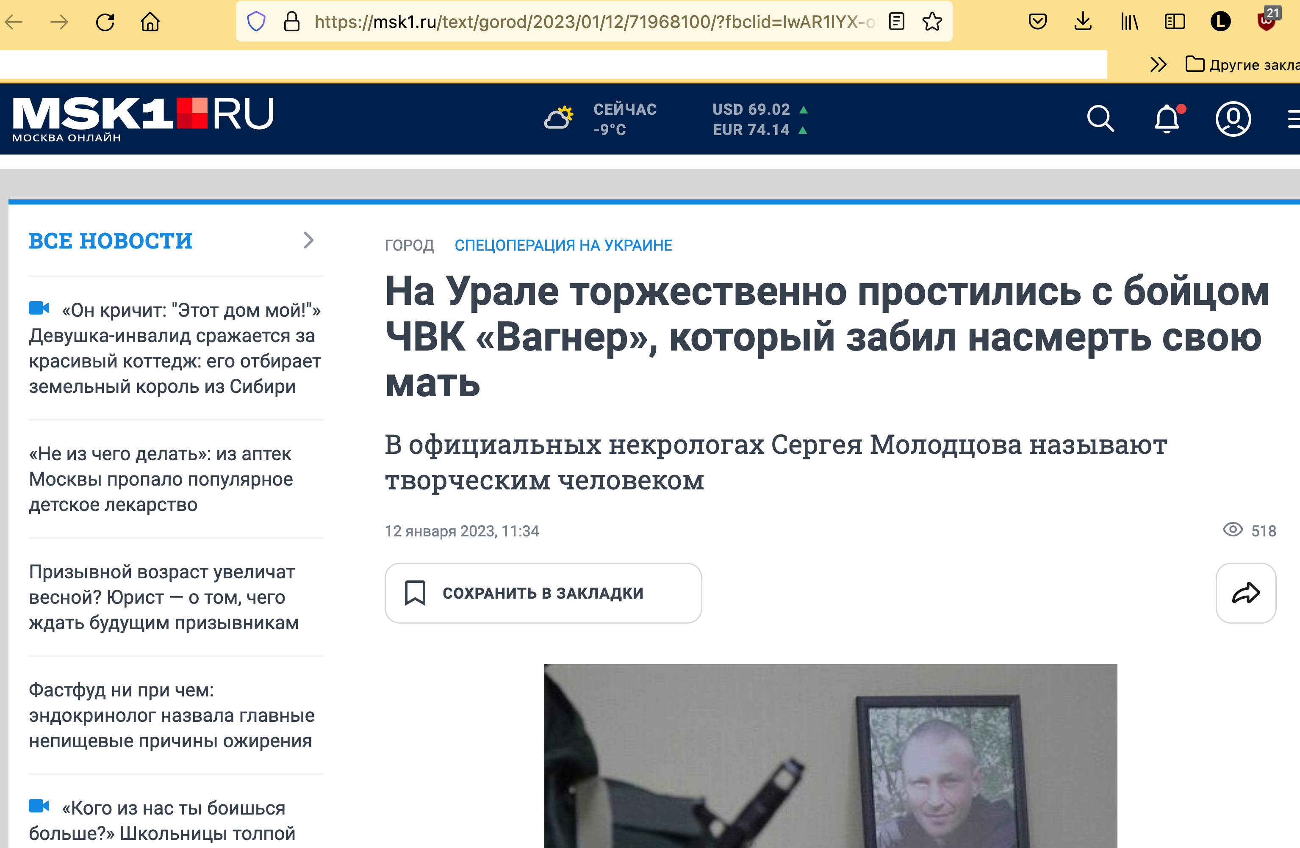Open the Другие закладки bookmarks folder
The height and width of the screenshot is (848, 1300).
coord(1242,64)
